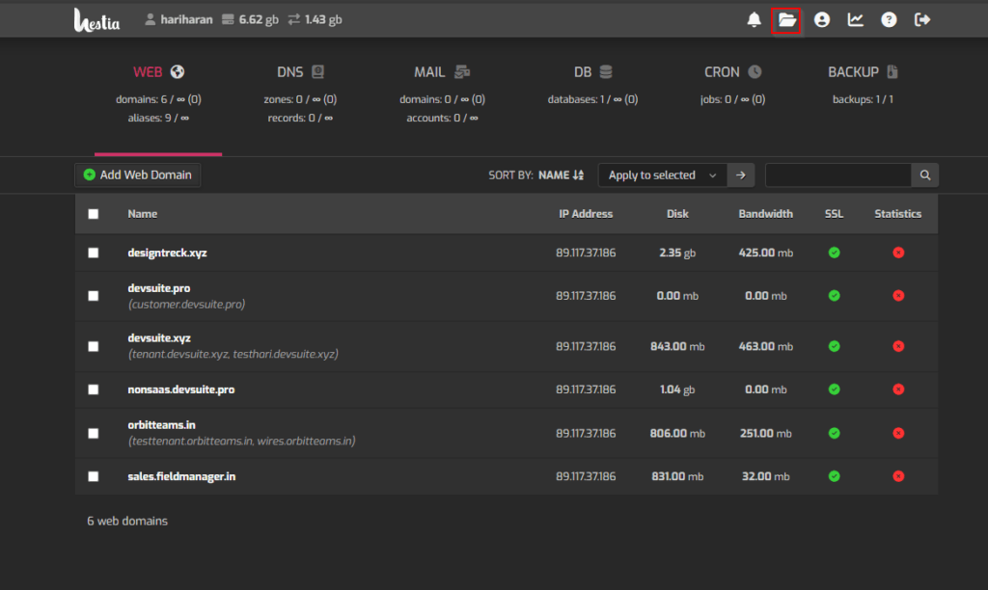This screenshot has height=590, width=988.
Task: Open the orbitteams.in domain link
Action: pyautogui.click(x=161, y=425)
